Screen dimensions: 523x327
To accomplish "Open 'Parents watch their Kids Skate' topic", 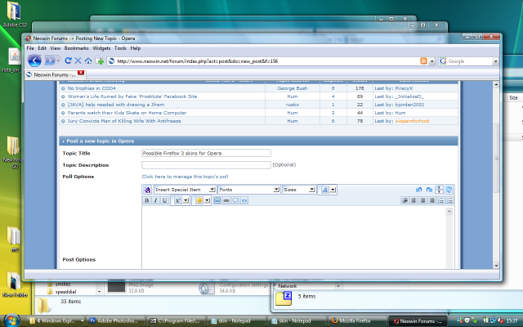I will [127, 113].
